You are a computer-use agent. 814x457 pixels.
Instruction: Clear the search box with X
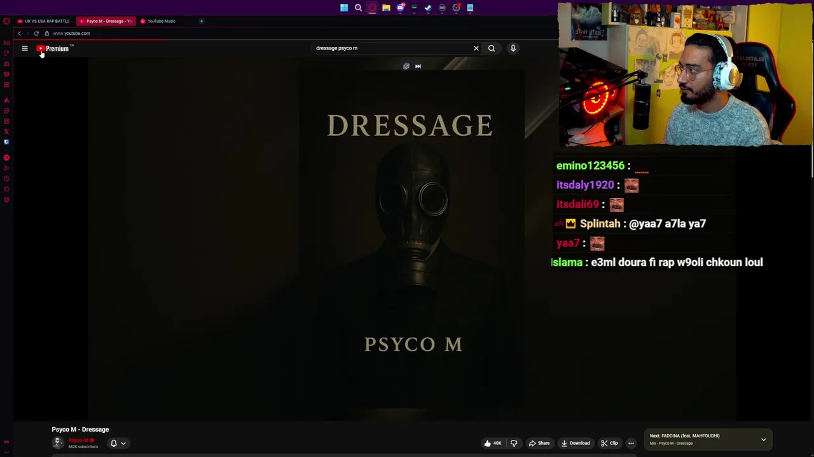pyautogui.click(x=476, y=48)
